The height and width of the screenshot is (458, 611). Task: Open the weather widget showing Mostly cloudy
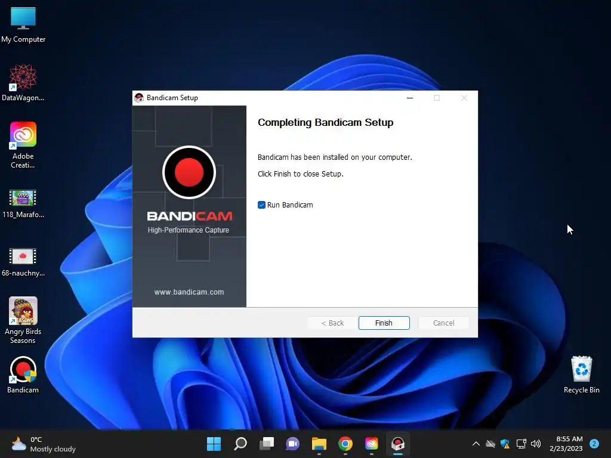(x=44, y=444)
